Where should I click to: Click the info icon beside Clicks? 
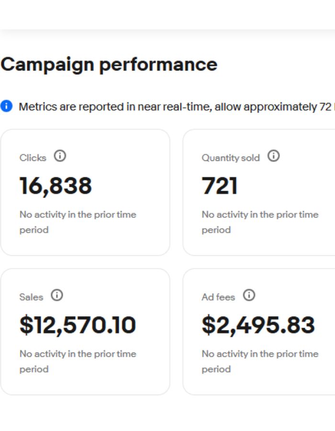[x=60, y=156]
